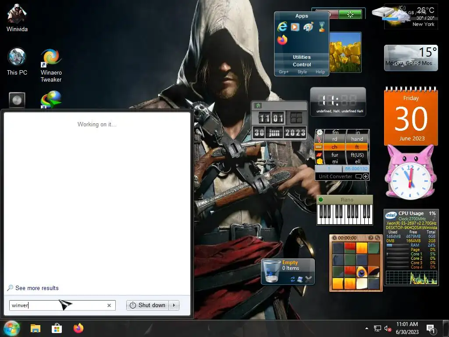Open Microsoft Store from the taskbar
Viewport: 449px width, 337px height.
coord(57,328)
